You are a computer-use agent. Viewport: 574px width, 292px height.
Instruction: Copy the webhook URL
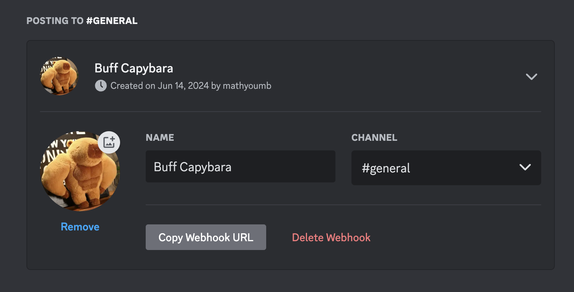point(206,237)
